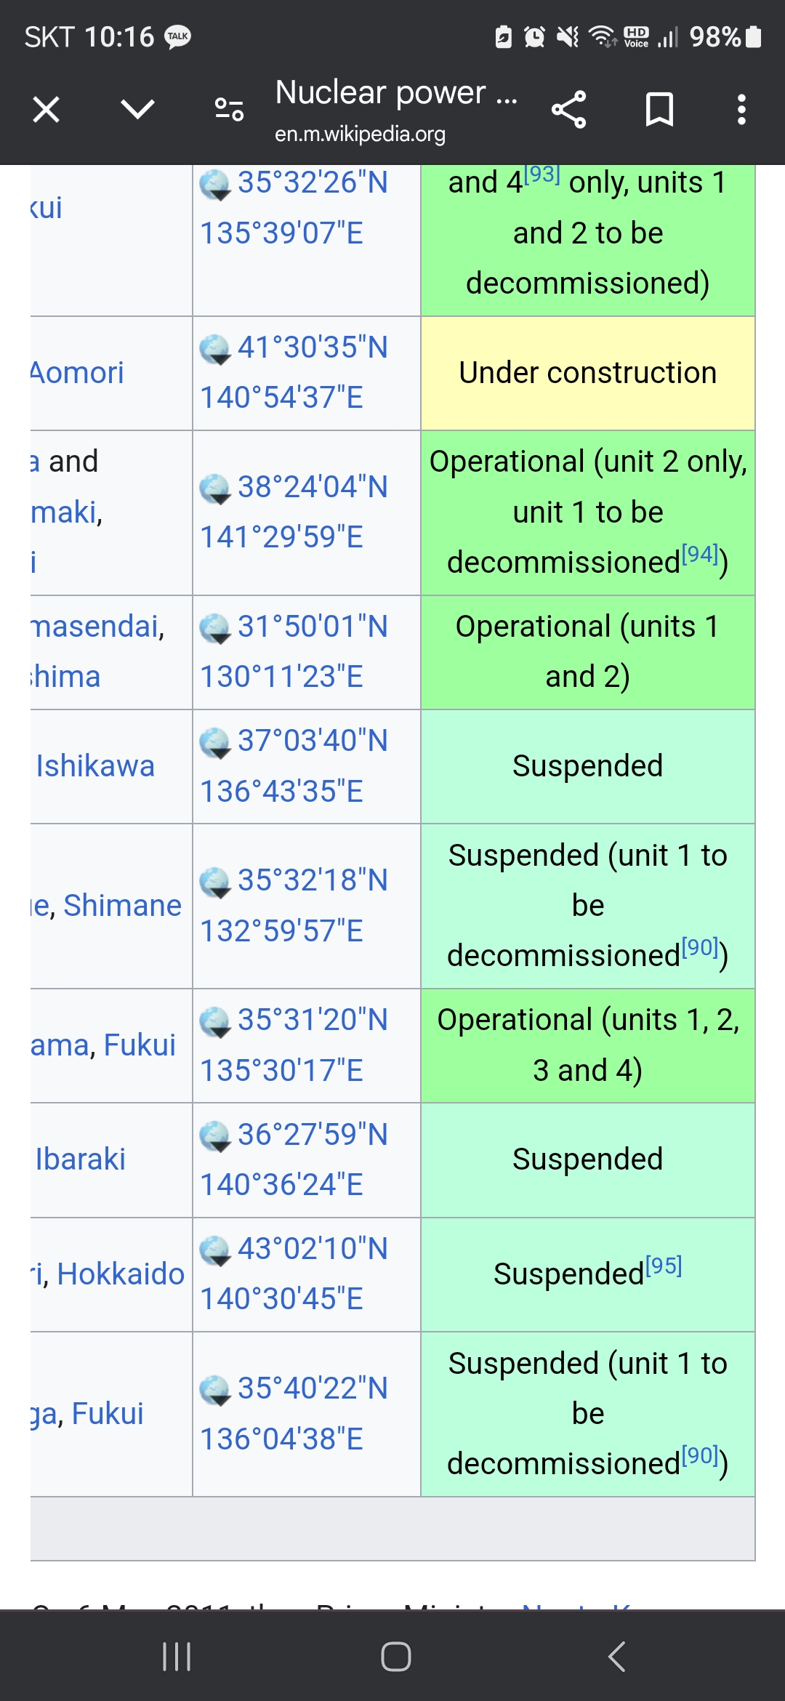Tap globe icon beside 37°03'40"N
Screen dimensions: 785x1701
[215, 743]
